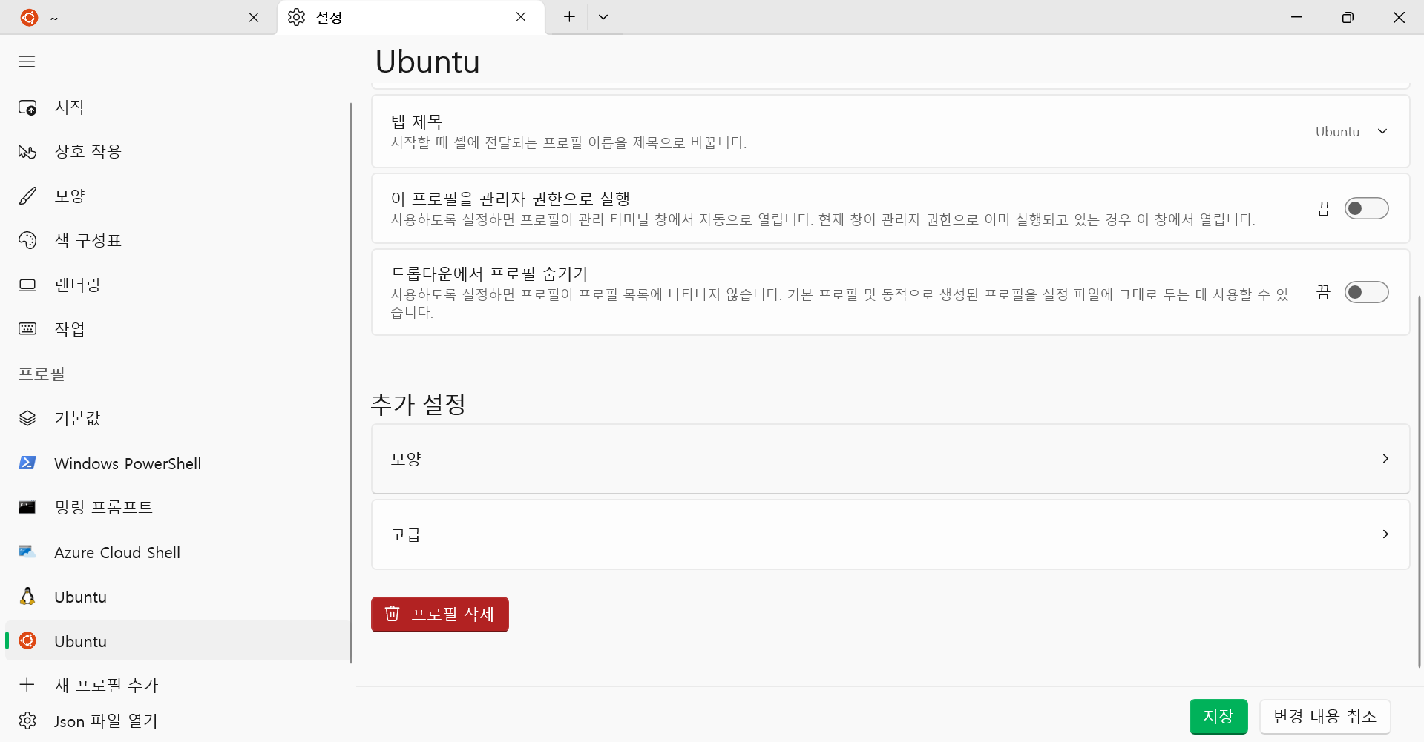This screenshot has width=1424, height=742.
Task: Click the 추가 설정 section heading
Action: coord(419,405)
